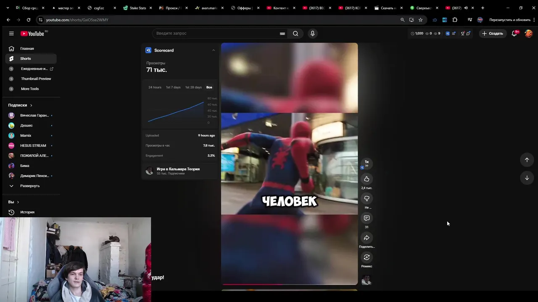Image resolution: width=538 pixels, height=302 pixels.
Task: Click Перезапустить и обновить button
Action: pyautogui.click(x=510, y=20)
